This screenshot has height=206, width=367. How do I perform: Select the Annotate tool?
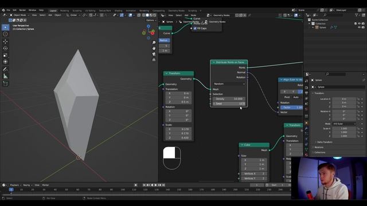click(5, 69)
